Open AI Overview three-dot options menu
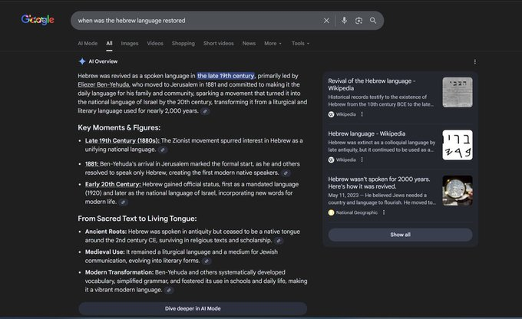This screenshot has width=522, height=319. point(474,61)
